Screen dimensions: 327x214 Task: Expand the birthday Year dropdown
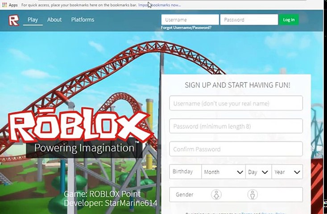coord(287,172)
